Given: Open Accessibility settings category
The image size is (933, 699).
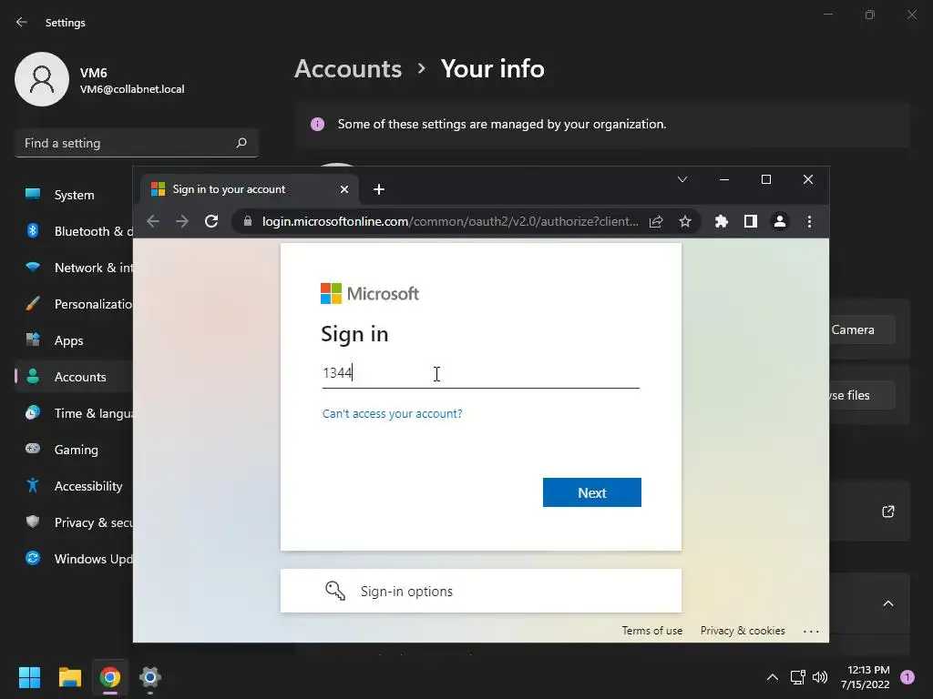Looking at the screenshot, I should point(74,486).
